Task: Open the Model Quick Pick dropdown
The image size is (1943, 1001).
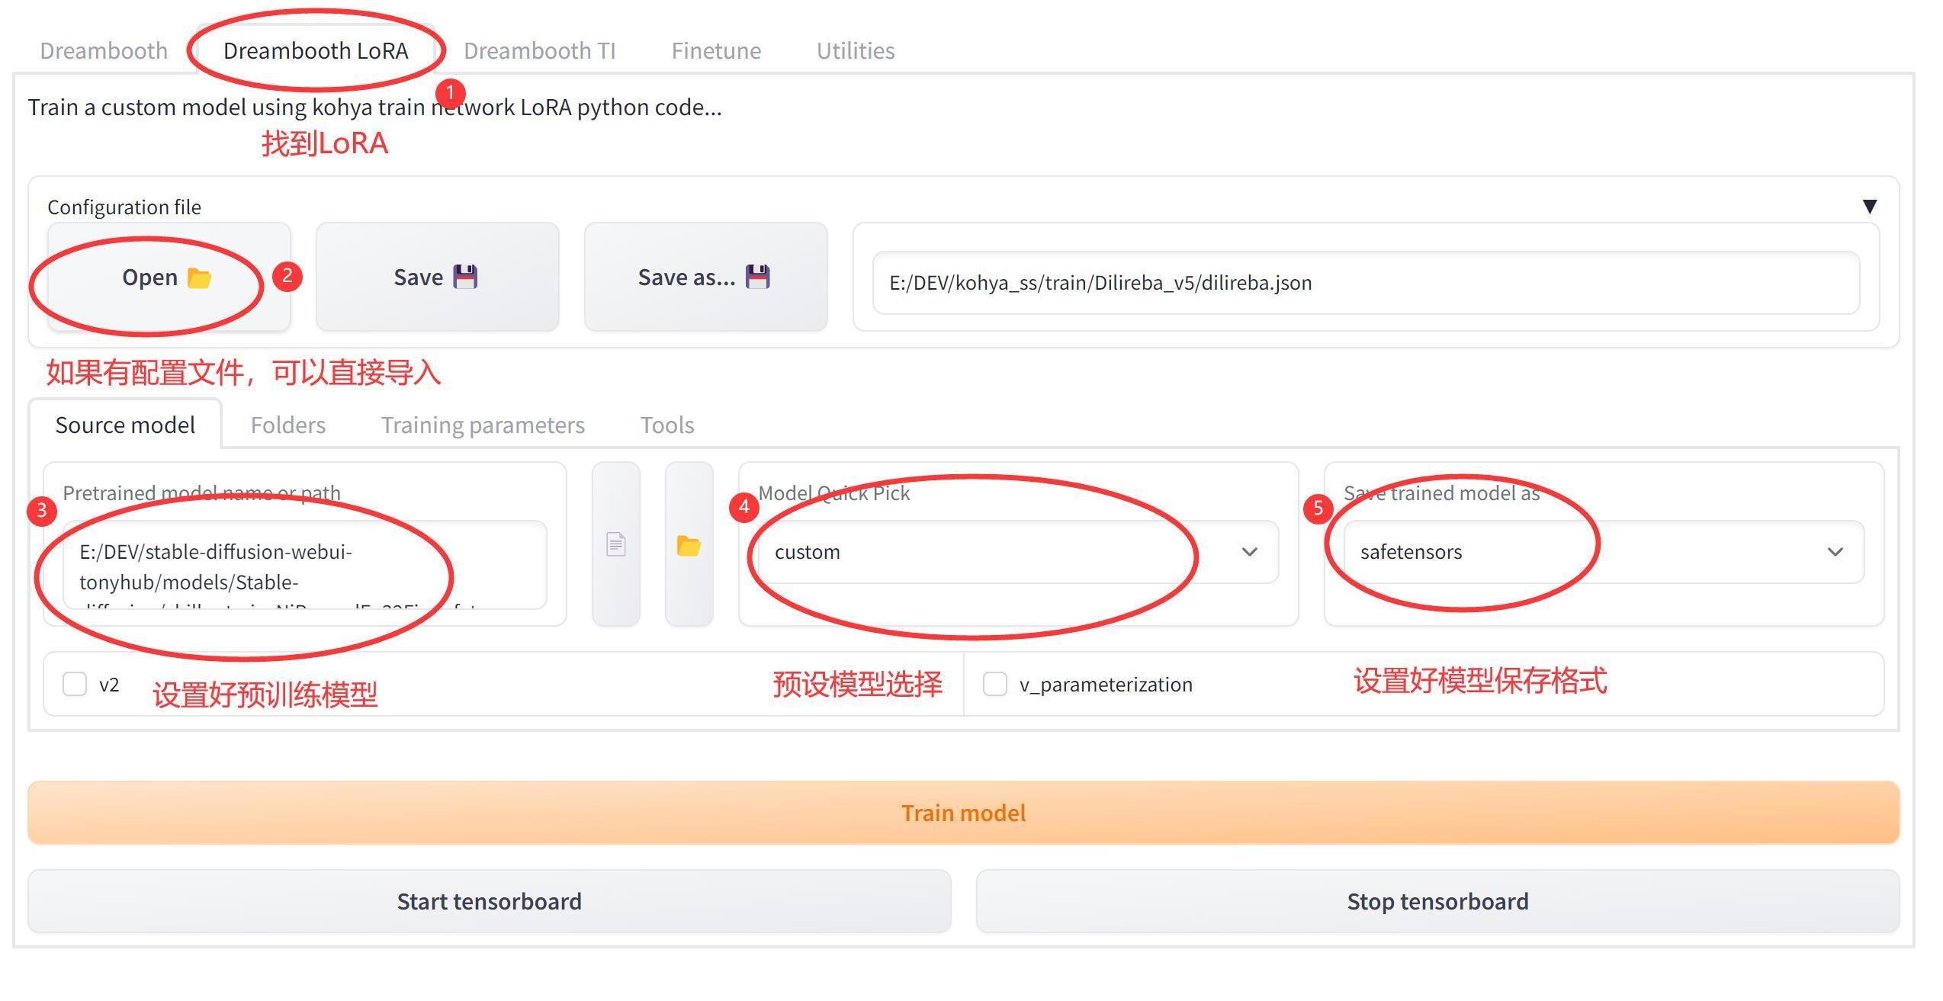Action: [x=1018, y=552]
